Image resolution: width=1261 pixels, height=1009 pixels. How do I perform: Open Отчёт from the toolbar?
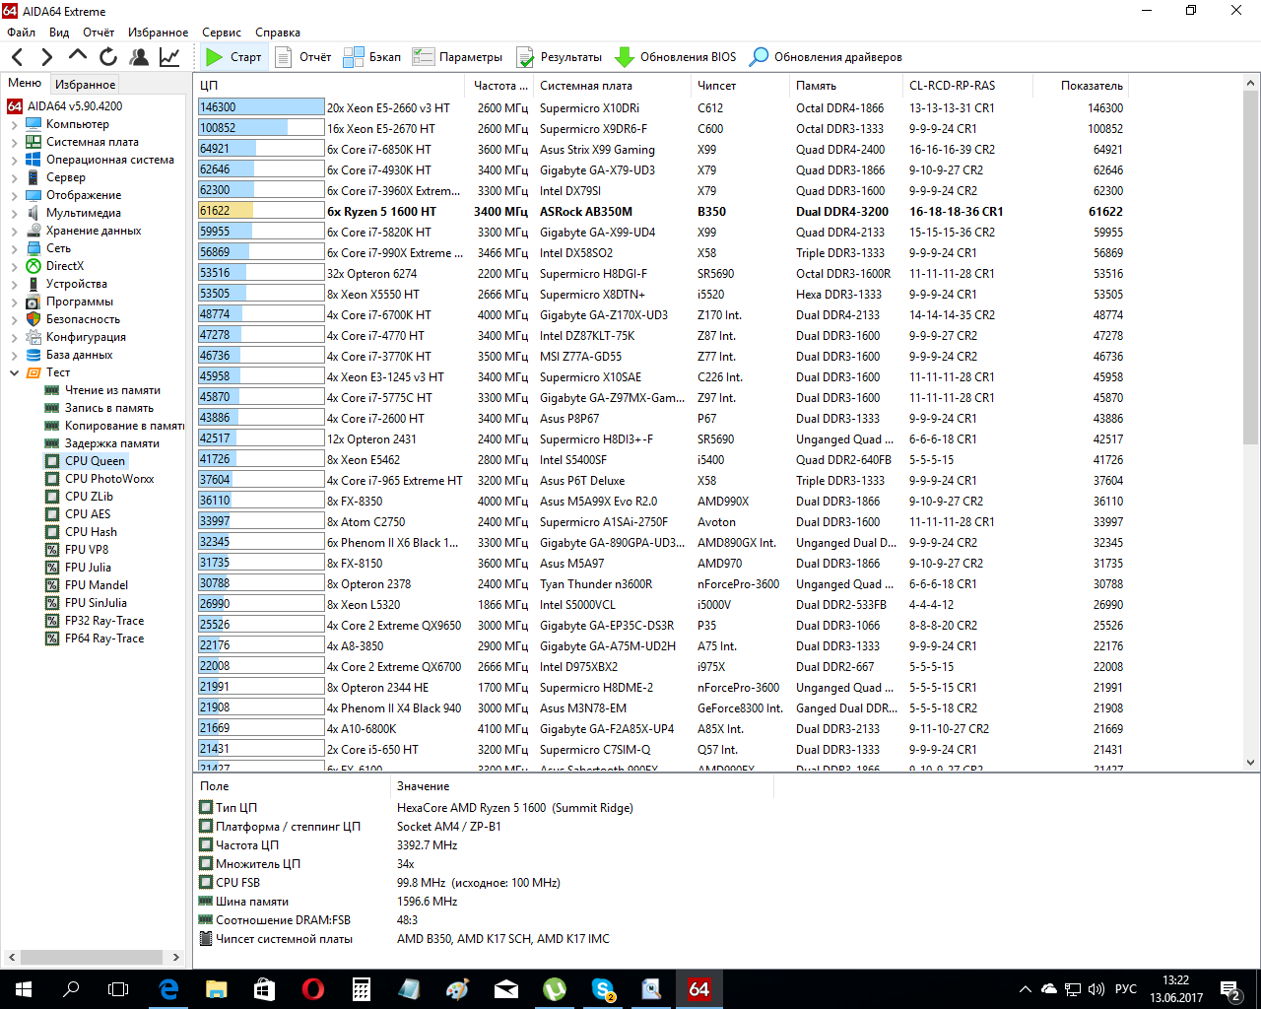303,57
